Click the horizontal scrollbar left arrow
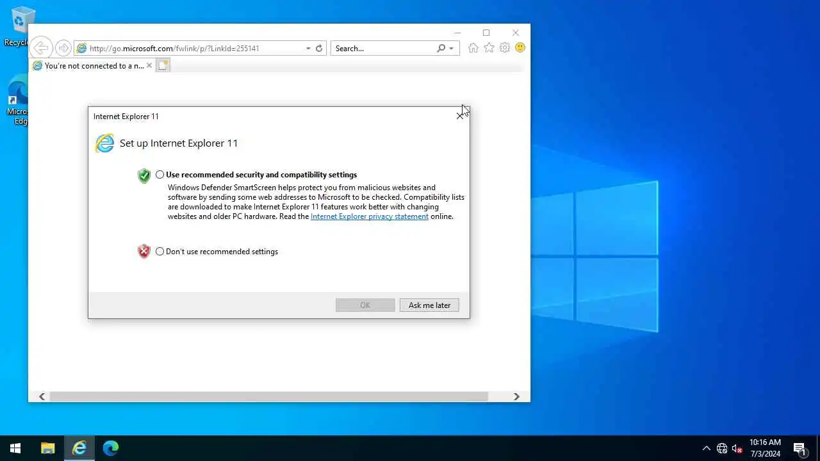The width and height of the screenshot is (820, 461). point(42,397)
